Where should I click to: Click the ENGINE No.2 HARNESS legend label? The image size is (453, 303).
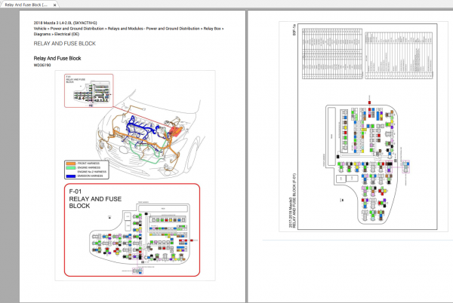tap(92, 172)
